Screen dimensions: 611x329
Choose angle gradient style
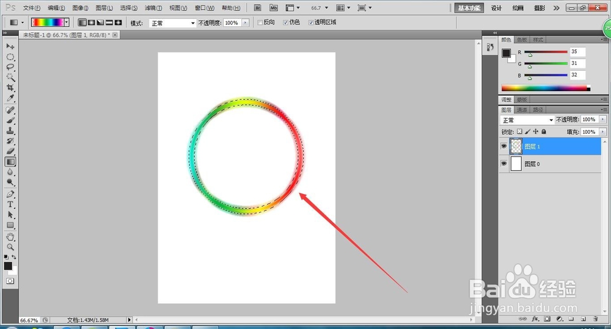coord(100,23)
